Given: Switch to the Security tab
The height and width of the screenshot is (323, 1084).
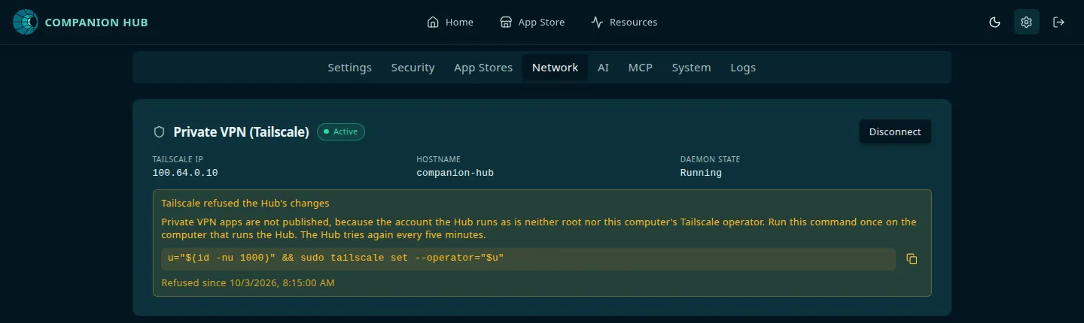Looking at the screenshot, I should click(413, 68).
